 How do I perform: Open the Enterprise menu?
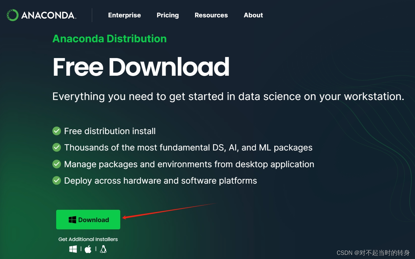pyautogui.click(x=124, y=15)
